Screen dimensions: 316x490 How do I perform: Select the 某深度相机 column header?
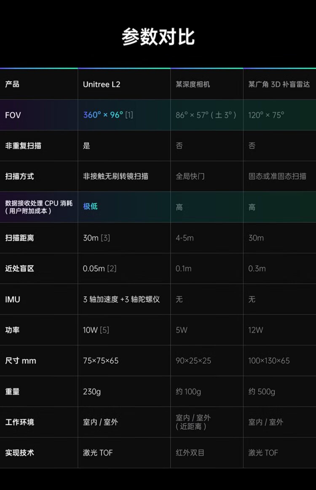click(193, 84)
